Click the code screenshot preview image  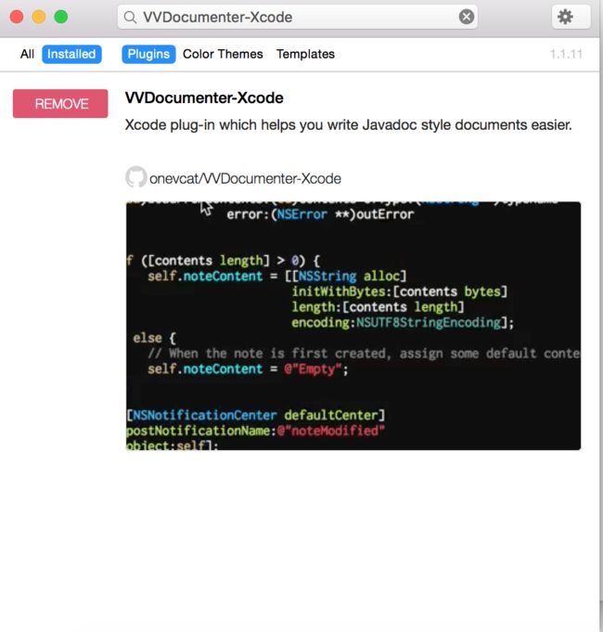[x=353, y=326]
